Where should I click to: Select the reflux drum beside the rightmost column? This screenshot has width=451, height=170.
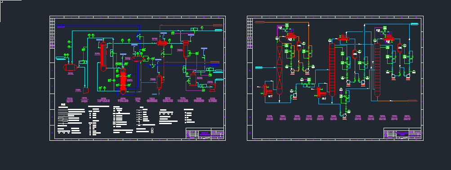point(400,48)
